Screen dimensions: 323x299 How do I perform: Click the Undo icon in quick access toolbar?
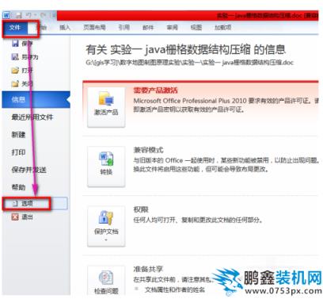(29, 15)
